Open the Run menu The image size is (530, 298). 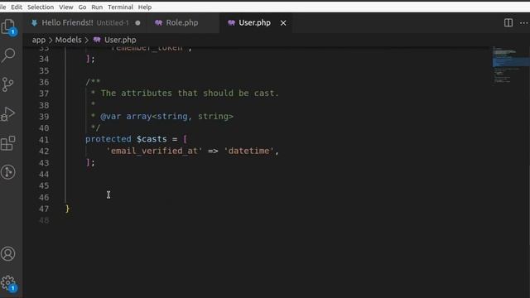tap(97, 7)
